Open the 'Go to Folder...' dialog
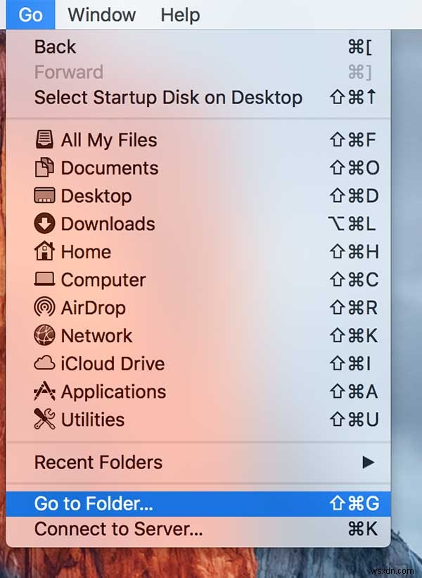Viewport: 422px width, 578px height. 95,503
